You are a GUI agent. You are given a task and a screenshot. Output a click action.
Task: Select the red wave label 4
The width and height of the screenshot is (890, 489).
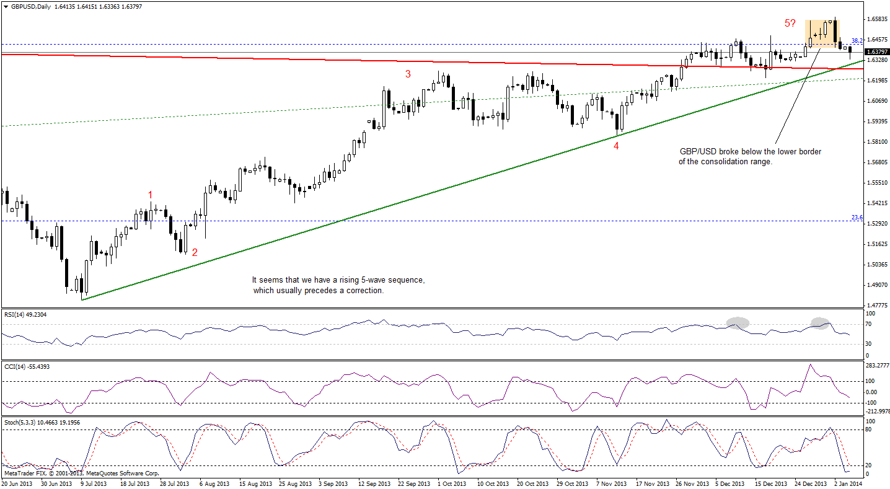click(x=616, y=146)
